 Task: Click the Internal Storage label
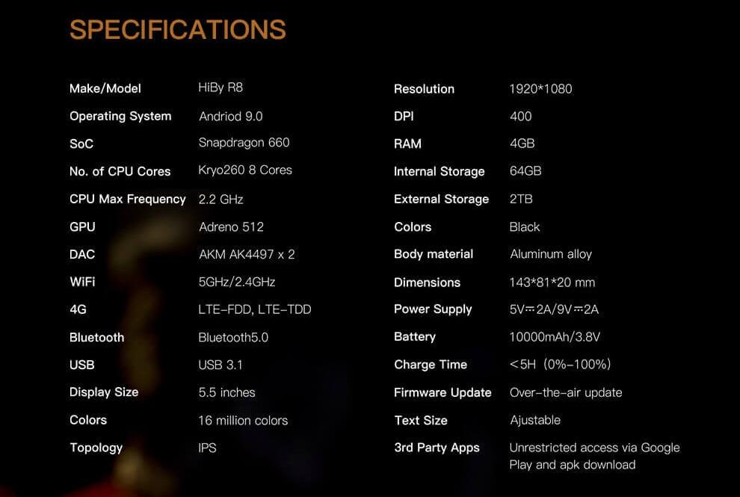pyautogui.click(x=439, y=171)
